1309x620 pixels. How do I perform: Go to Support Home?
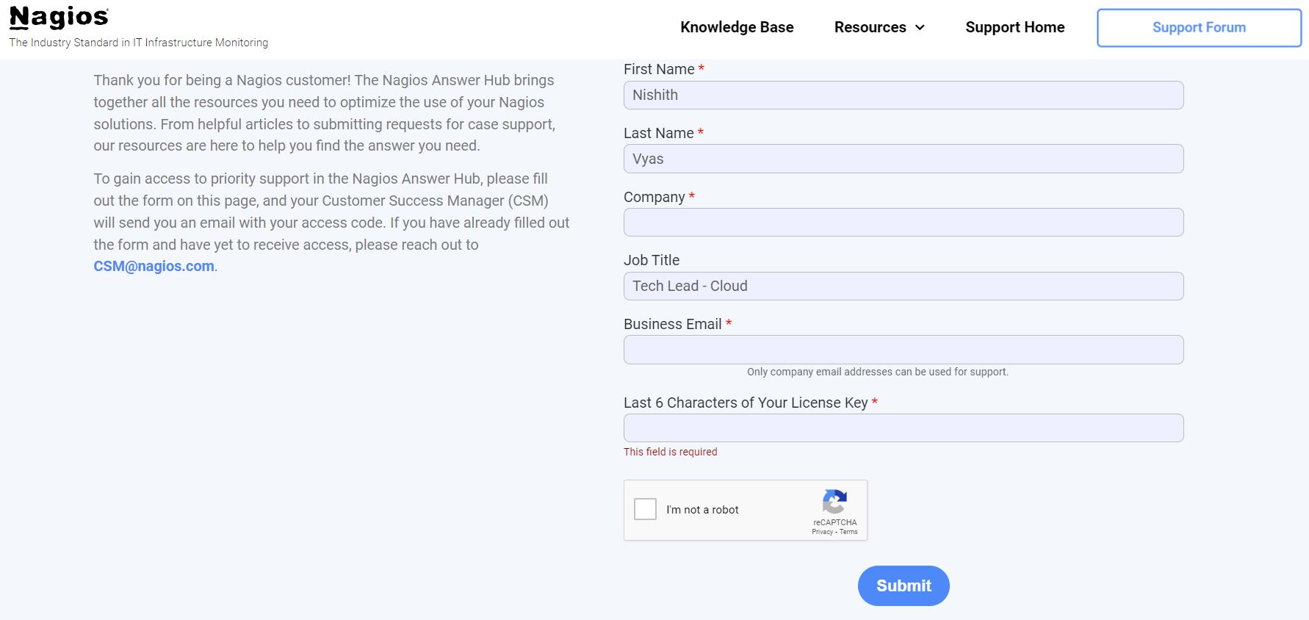pyautogui.click(x=1014, y=27)
